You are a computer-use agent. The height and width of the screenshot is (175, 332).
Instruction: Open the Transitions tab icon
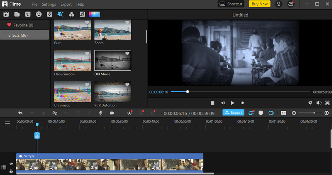pyautogui.click(x=49, y=14)
